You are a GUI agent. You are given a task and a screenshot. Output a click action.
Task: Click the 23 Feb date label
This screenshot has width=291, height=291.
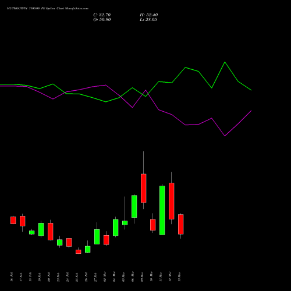(x=58, y=276)
